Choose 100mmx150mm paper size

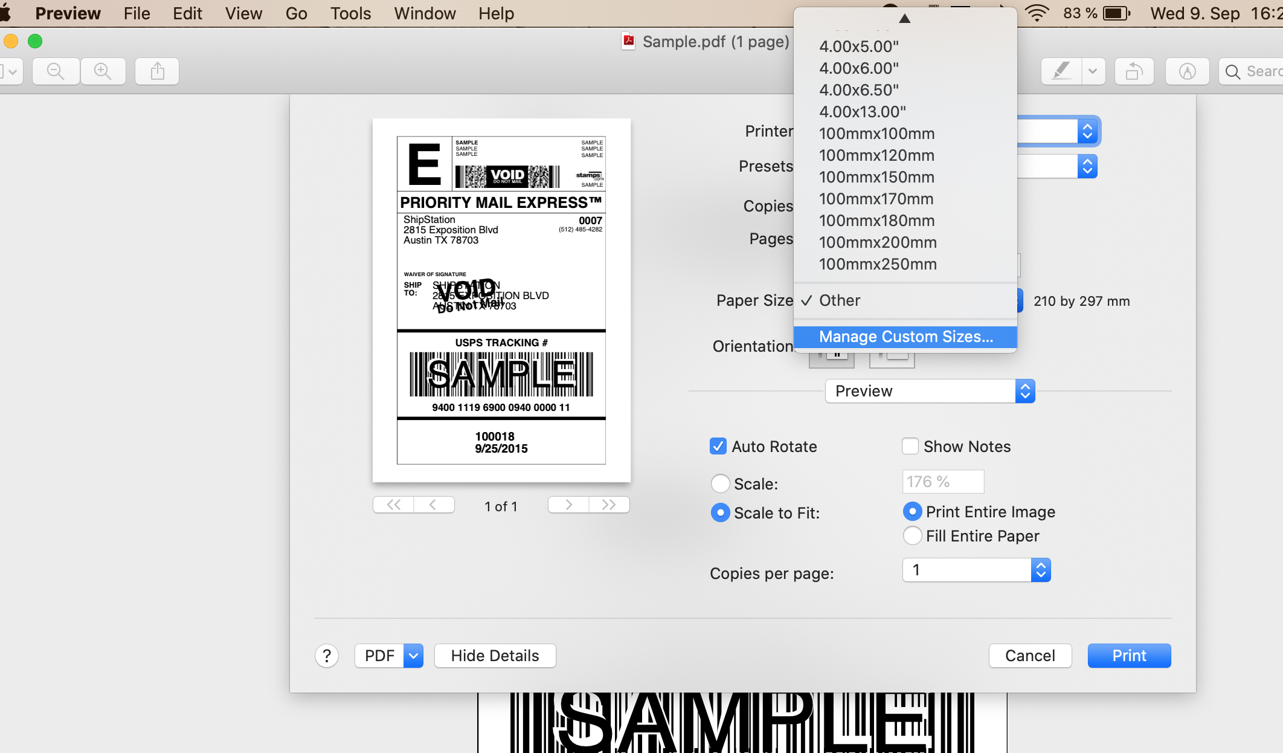(876, 177)
